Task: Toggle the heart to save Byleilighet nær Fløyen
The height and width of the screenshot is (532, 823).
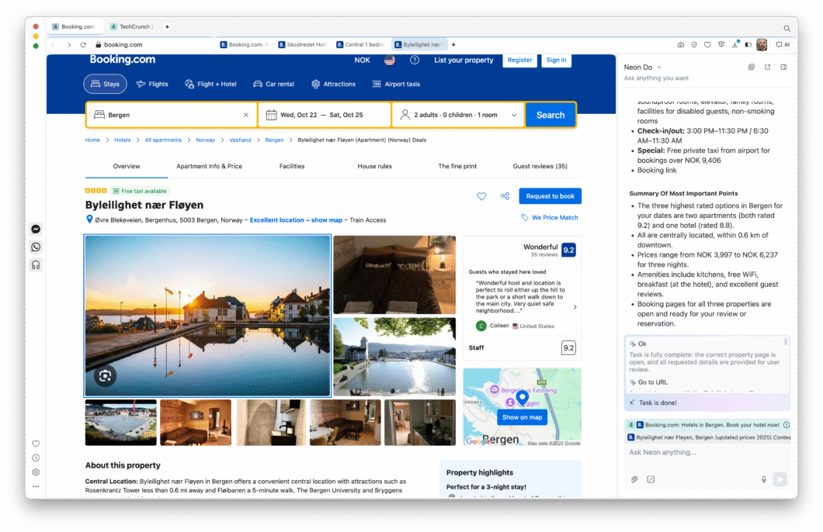Action: [481, 196]
